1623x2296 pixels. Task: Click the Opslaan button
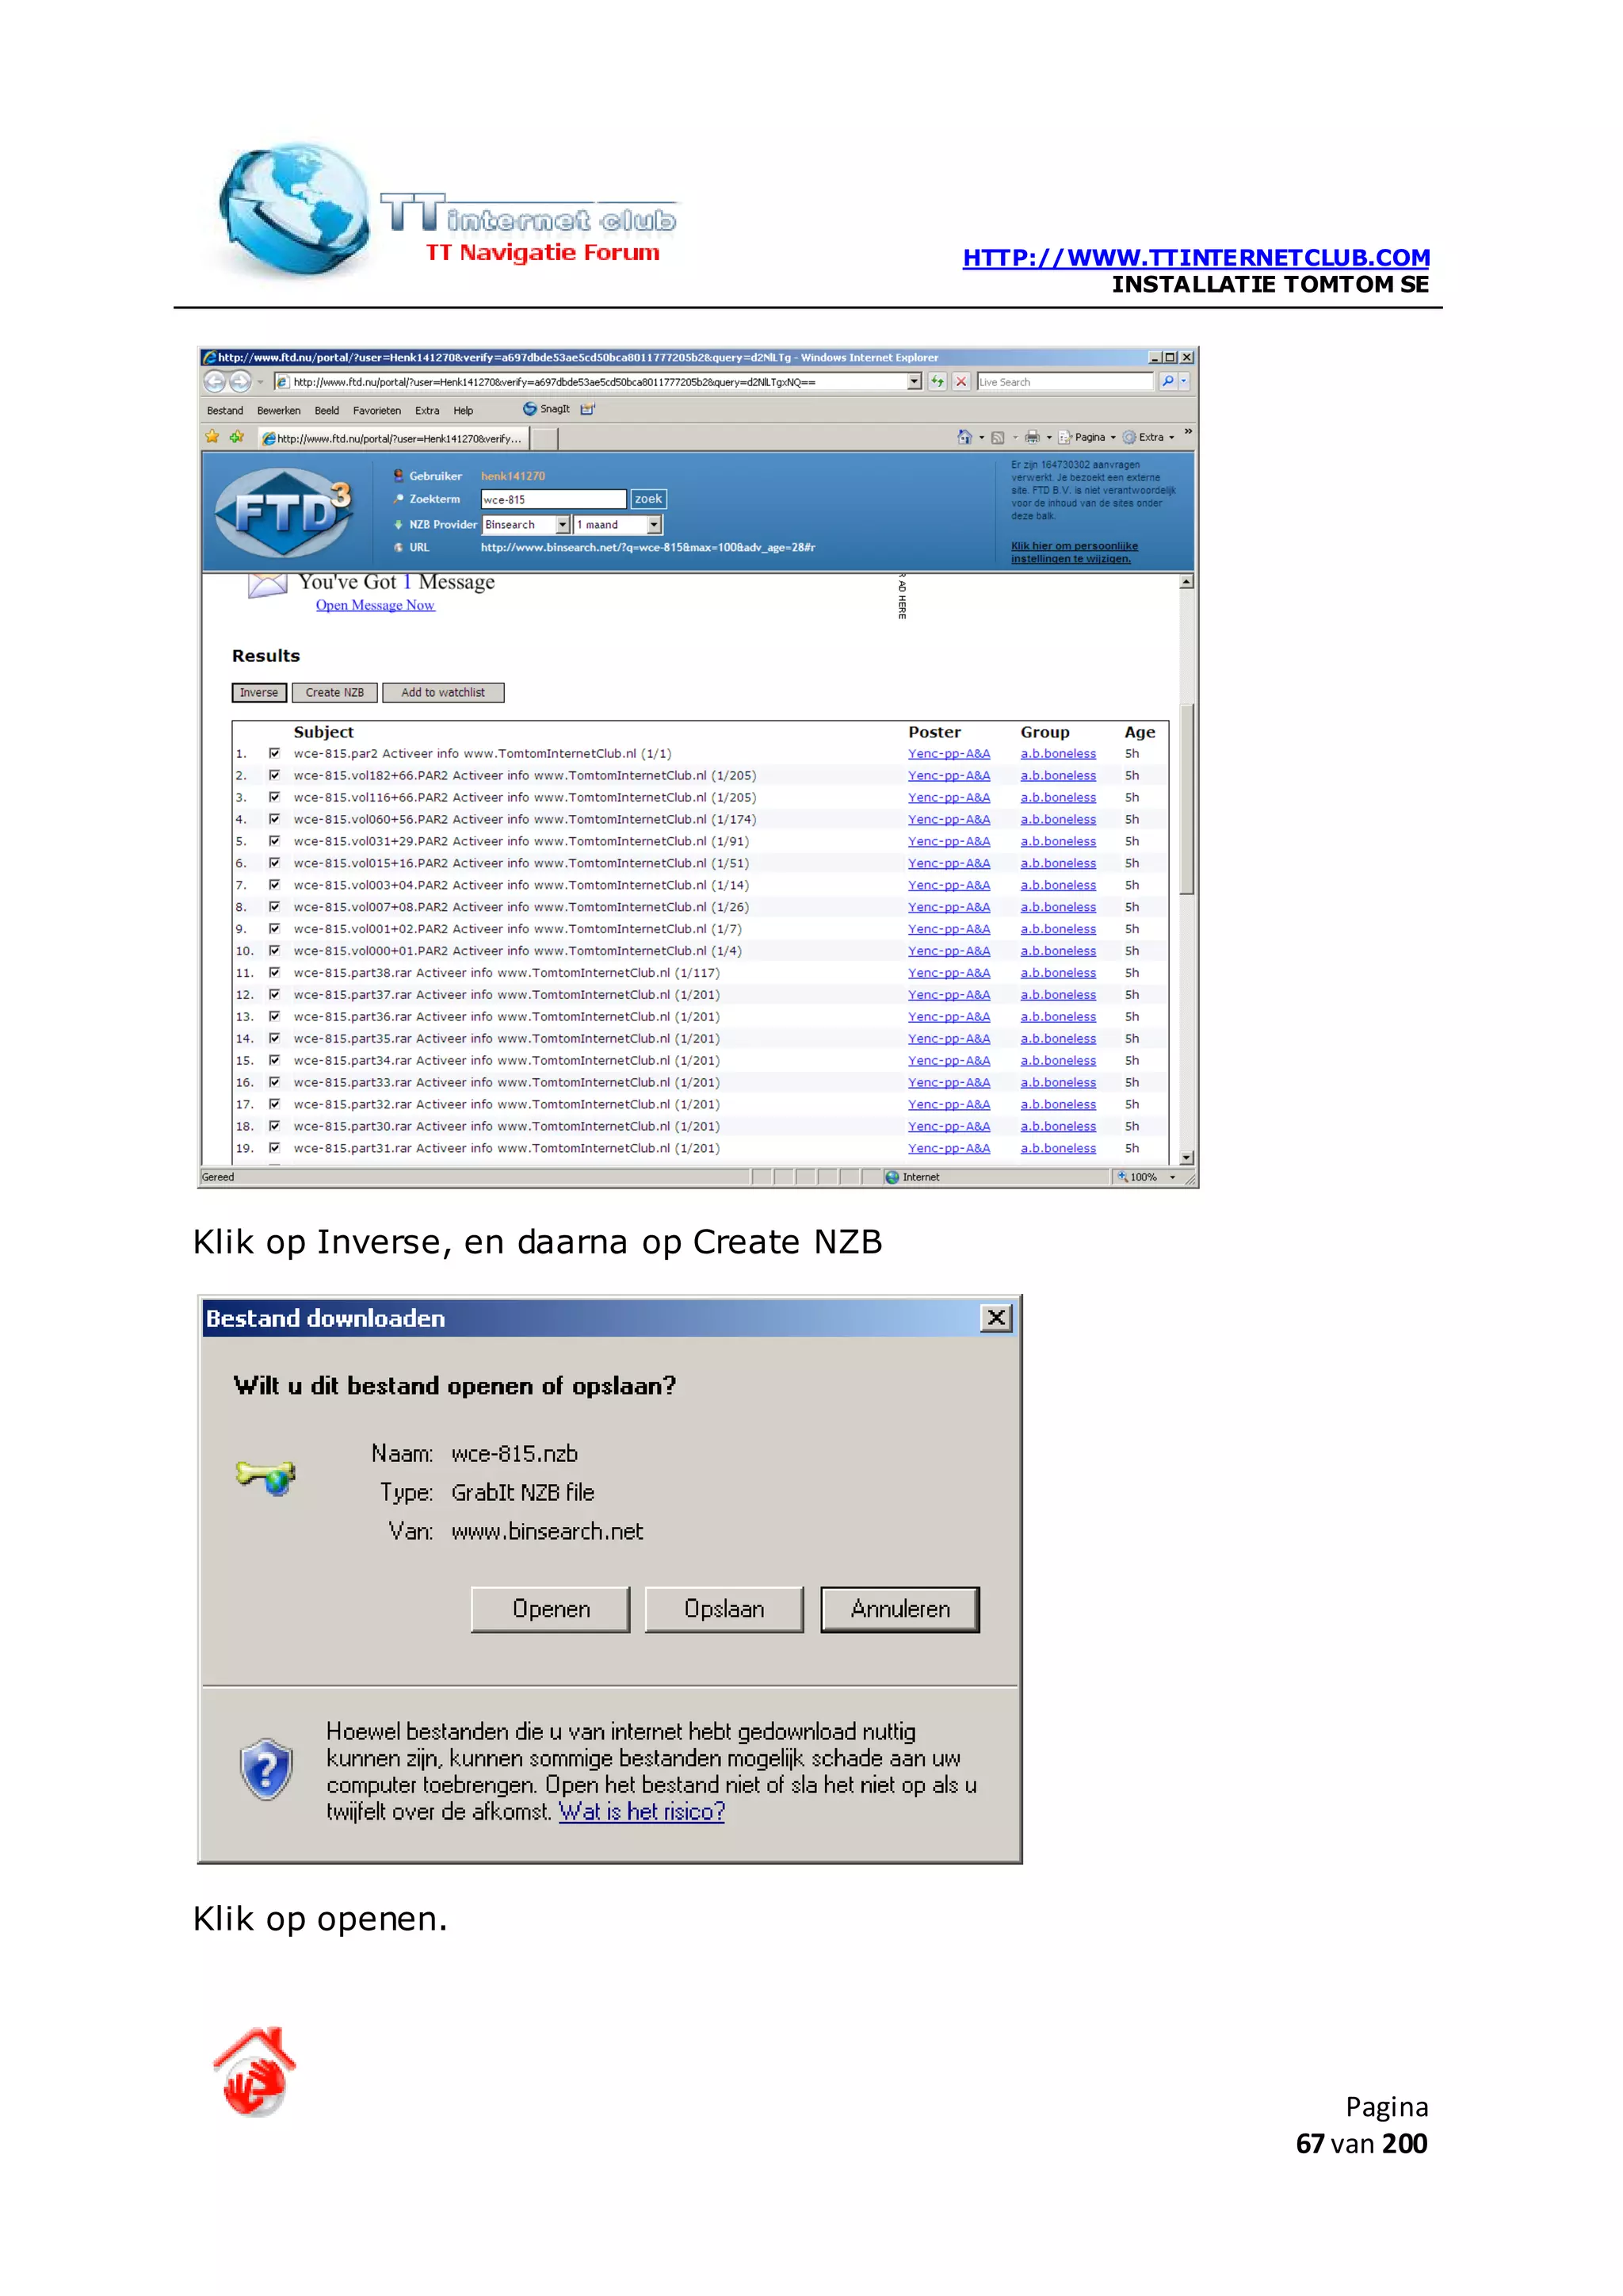(724, 1609)
